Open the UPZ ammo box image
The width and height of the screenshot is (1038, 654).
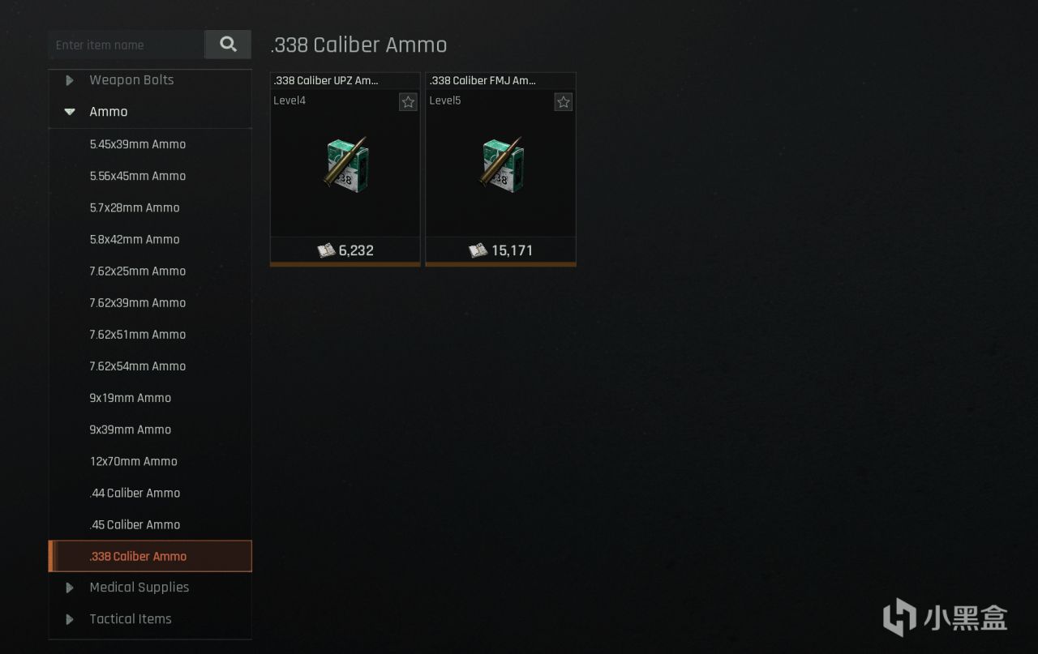pos(346,163)
